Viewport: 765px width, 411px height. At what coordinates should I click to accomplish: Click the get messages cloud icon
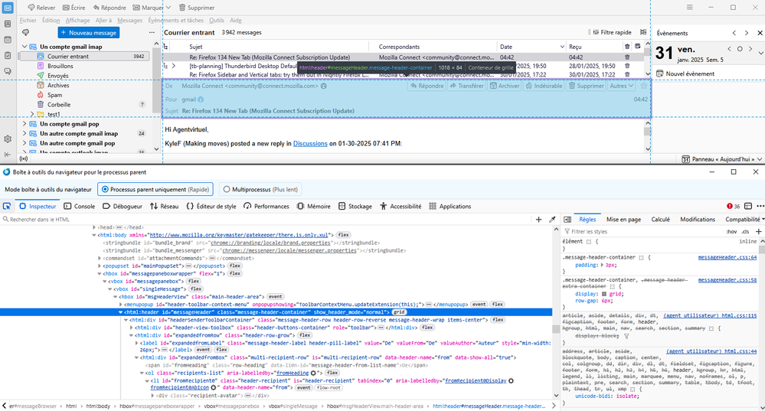click(26, 33)
